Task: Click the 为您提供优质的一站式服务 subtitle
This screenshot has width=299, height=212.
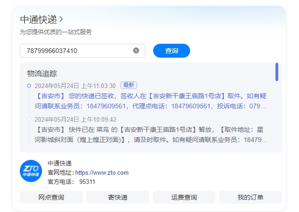Action: point(56,32)
